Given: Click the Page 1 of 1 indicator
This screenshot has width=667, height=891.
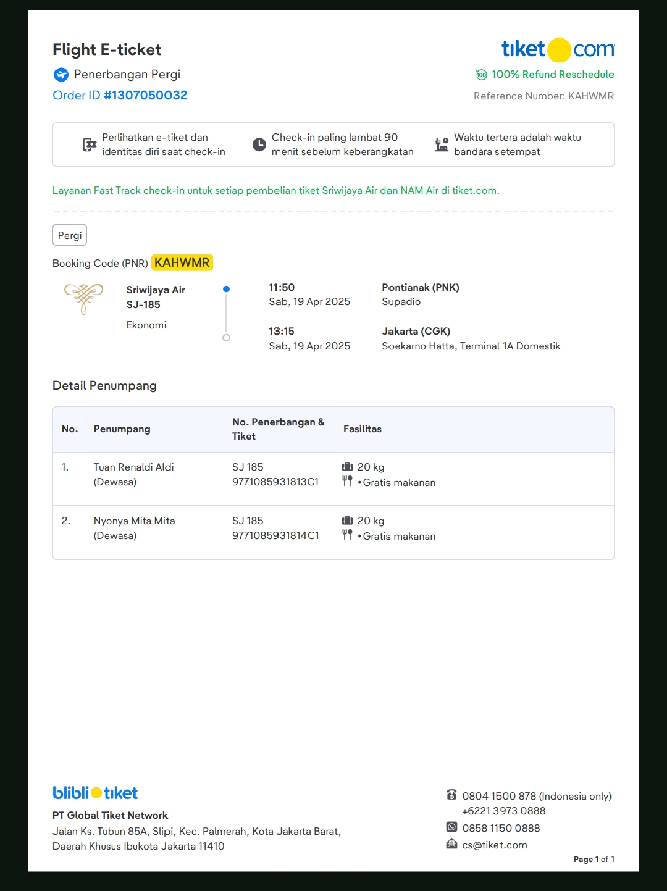Looking at the screenshot, I should [594, 860].
